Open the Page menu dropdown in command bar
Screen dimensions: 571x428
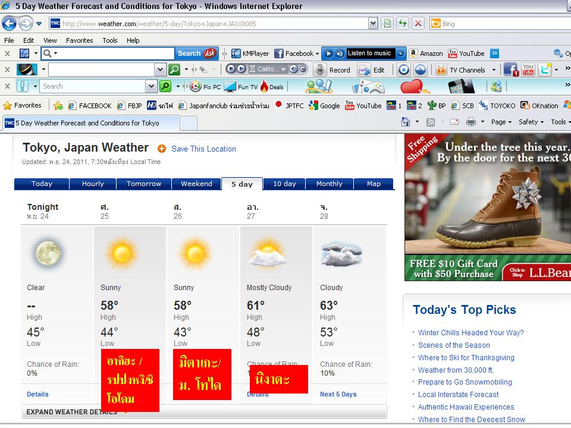pos(501,122)
